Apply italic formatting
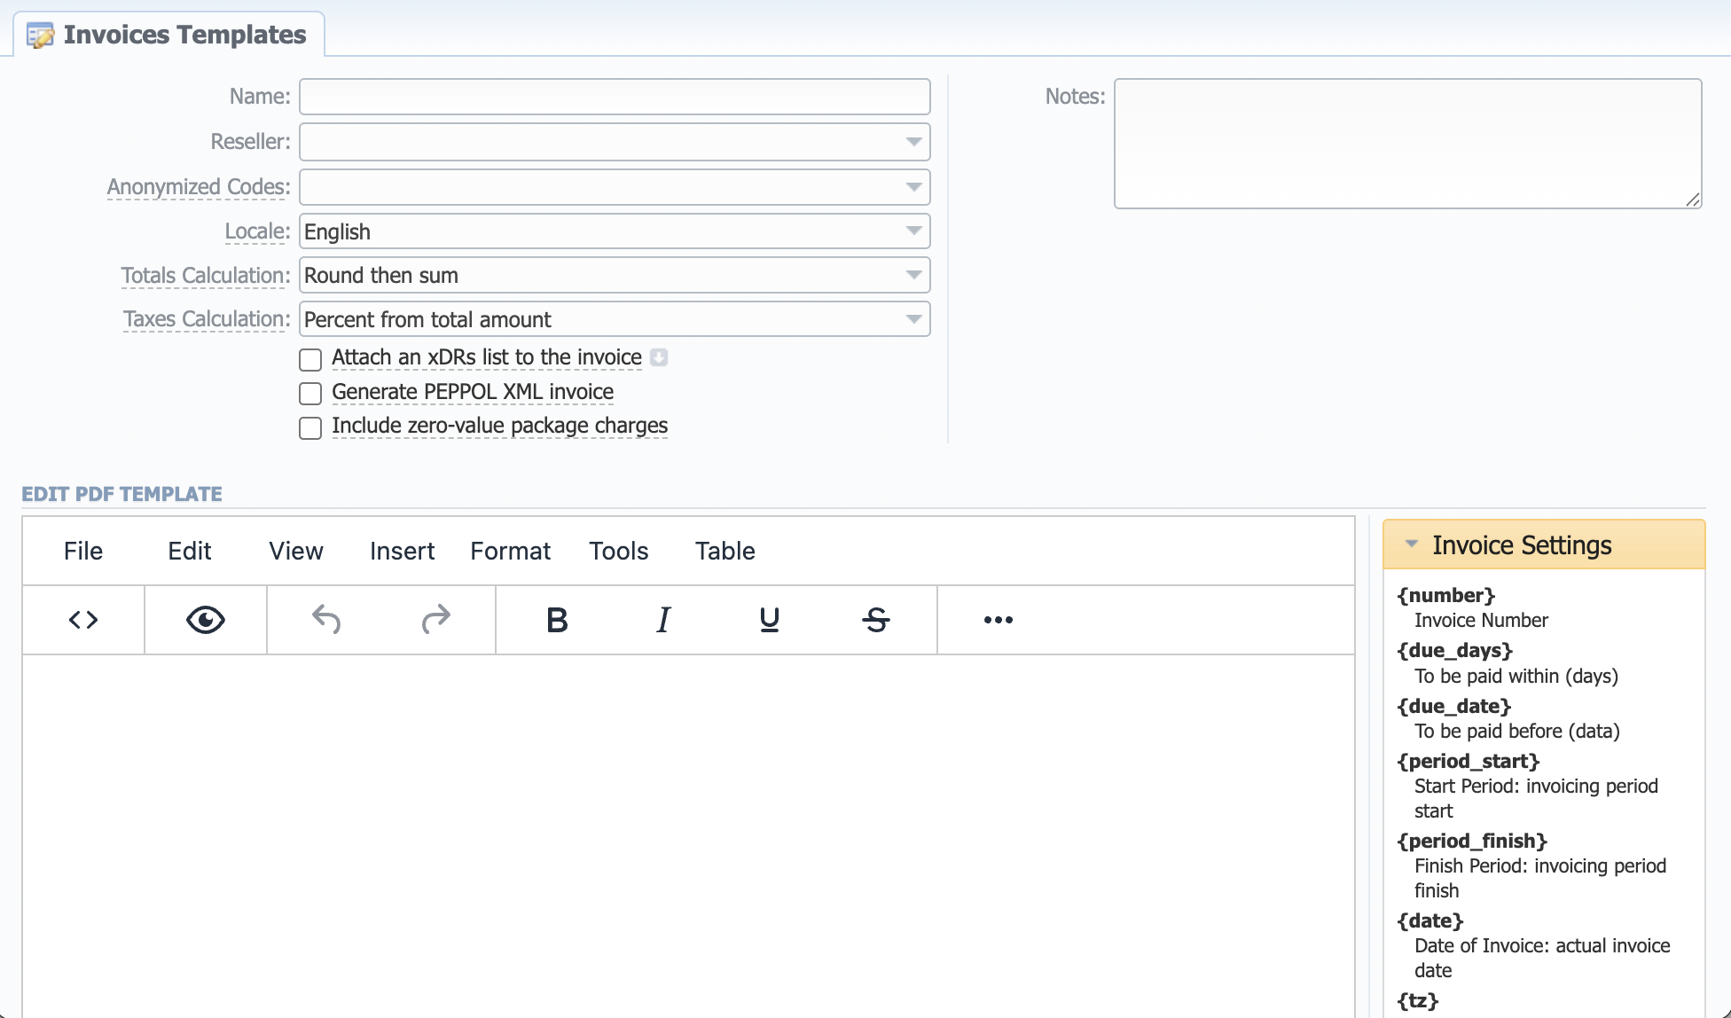This screenshot has height=1018, width=1731. click(x=662, y=620)
